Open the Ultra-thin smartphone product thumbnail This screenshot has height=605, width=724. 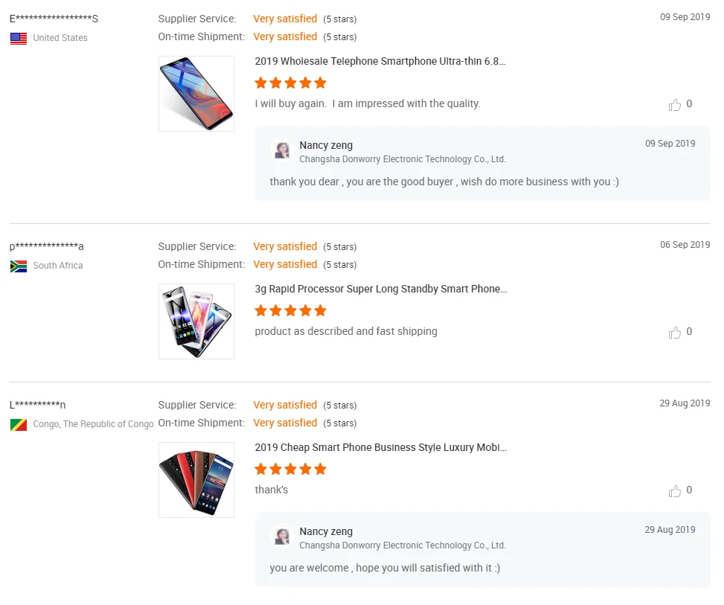pyautogui.click(x=196, y=94)
